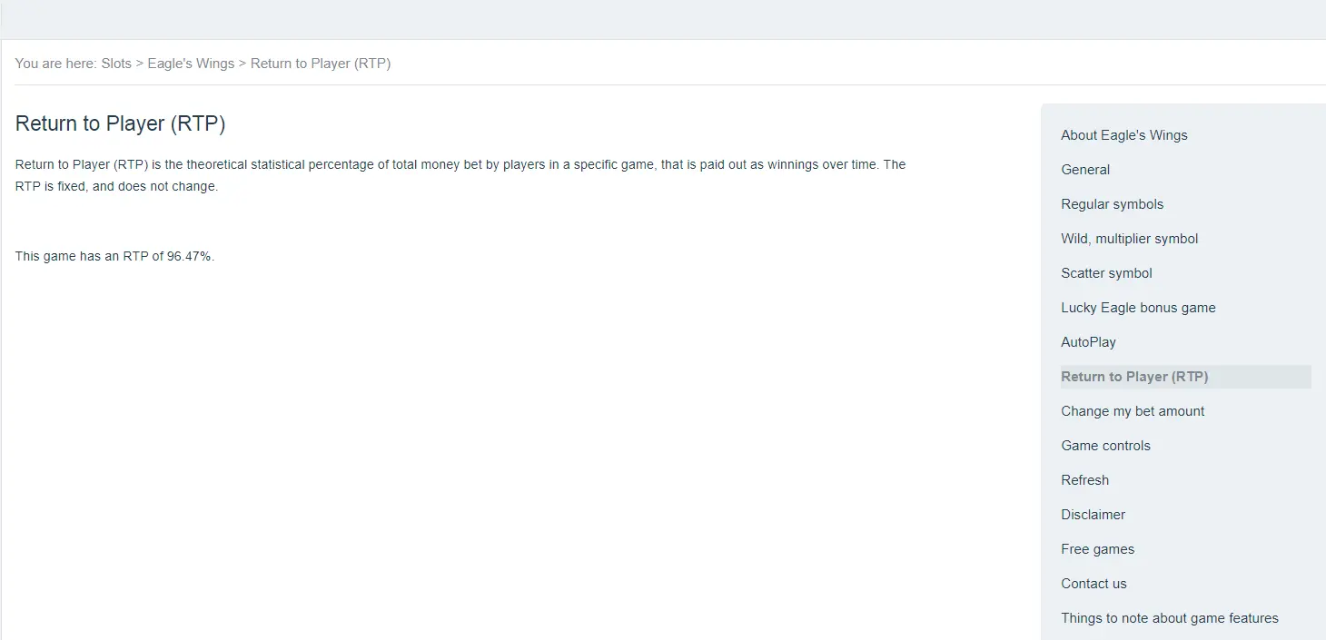Open the Contact us page
The width and height of the screenshot is (1326, 640).
(x=1093, y=584)
